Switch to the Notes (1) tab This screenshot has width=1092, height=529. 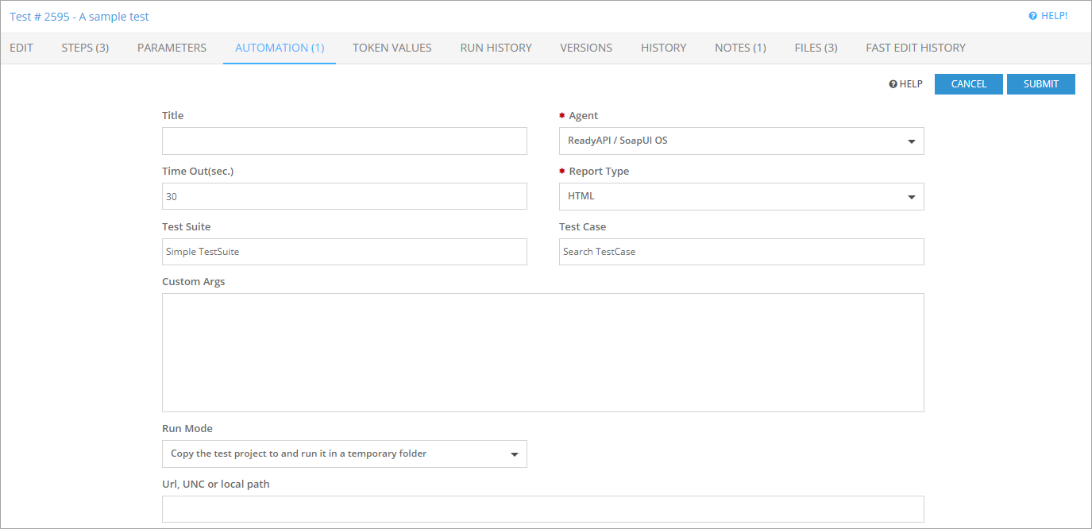(740, 48)
